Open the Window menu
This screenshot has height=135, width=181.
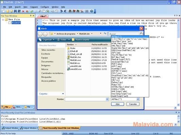[55, 7]
